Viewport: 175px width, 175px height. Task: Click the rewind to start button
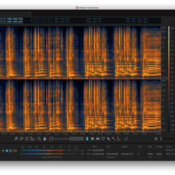pyautogui.click(x=3, y=151)
